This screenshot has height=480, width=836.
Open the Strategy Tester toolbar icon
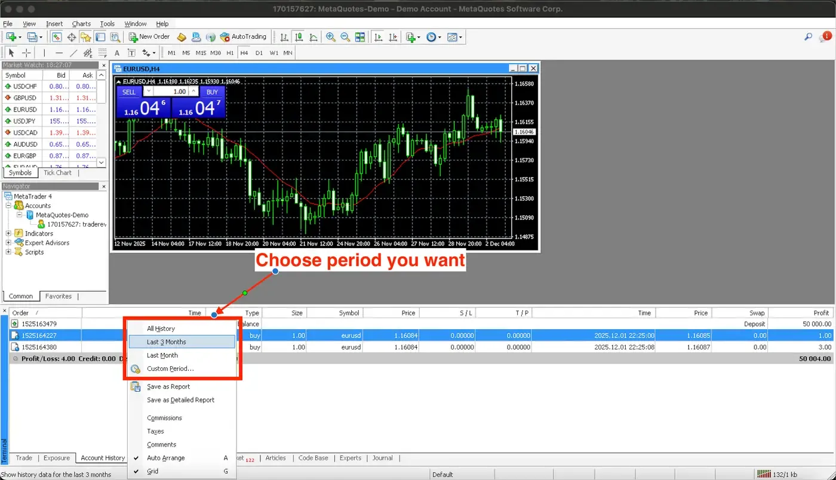[115, 37]
